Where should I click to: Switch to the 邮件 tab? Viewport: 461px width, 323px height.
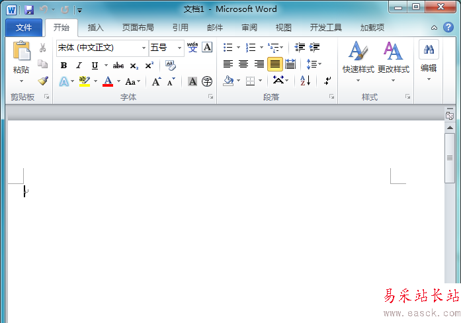point(215,28)
